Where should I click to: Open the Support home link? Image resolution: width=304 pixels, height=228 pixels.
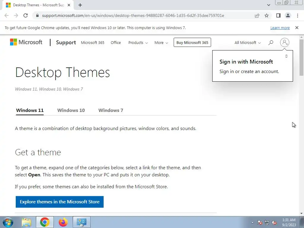point(66,42)
